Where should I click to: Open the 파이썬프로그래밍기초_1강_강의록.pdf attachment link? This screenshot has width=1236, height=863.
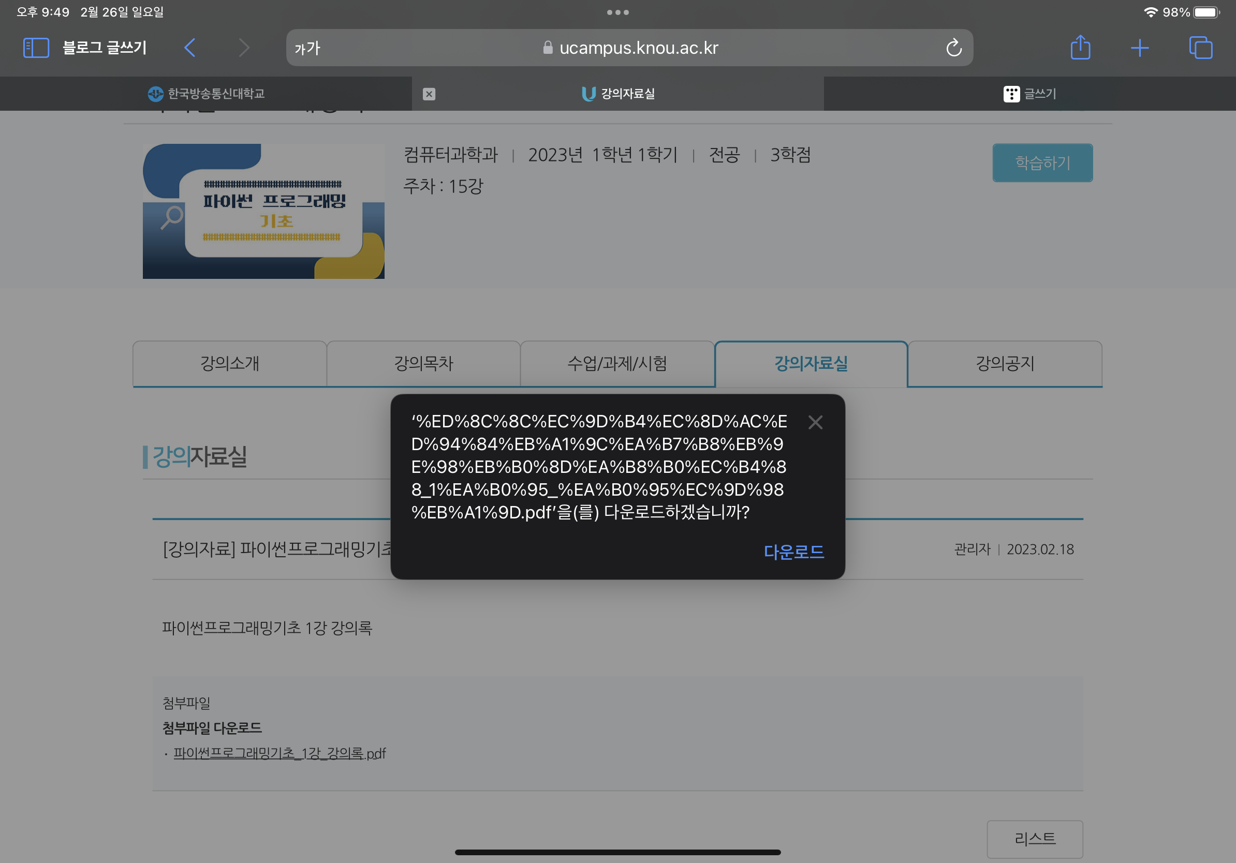click(x=279, y=753)
